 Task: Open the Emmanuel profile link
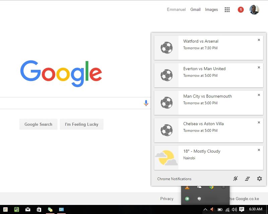point(176,10)
